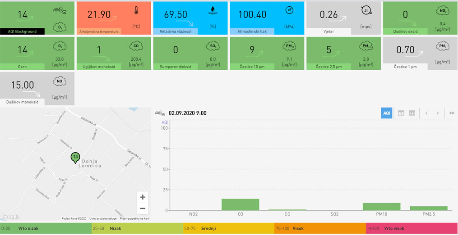This screenshot has height=235, width=458.
Task: Zoom out on the map
Action: pyautogui.click(x=143, y=208)
